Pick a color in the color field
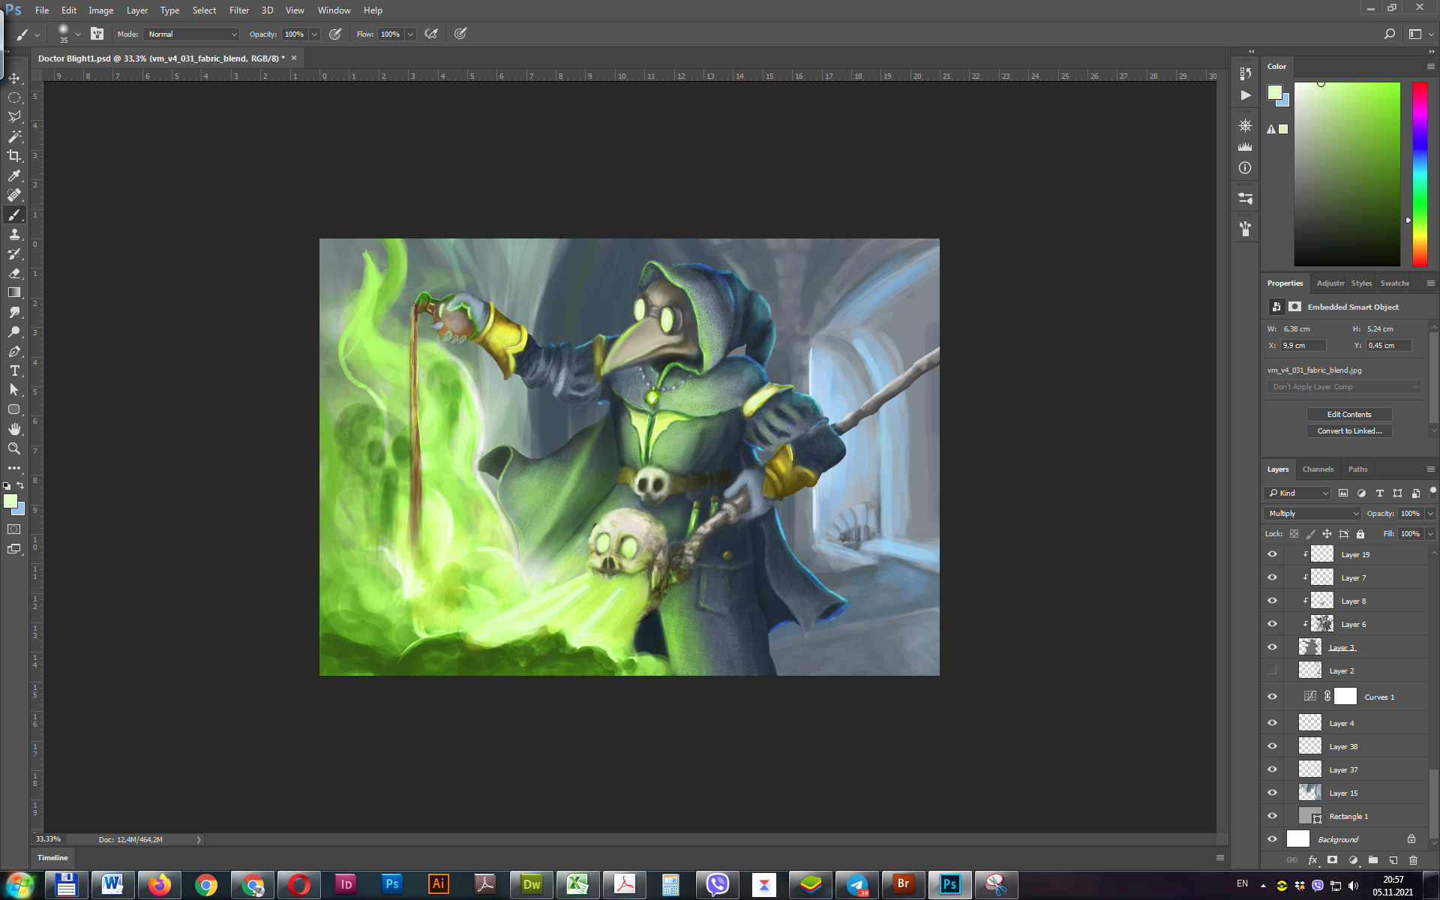Screen dimensions: 1440x900 pyautogui.click(x=1347, y=174)
